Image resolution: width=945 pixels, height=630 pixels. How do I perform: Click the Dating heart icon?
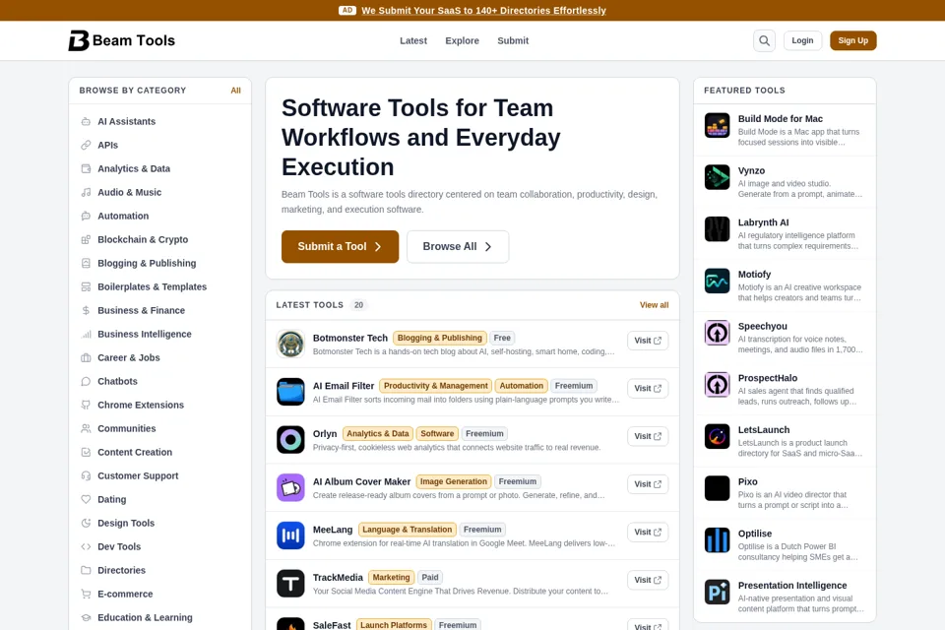pyautogui.click(x=86, y=499)
